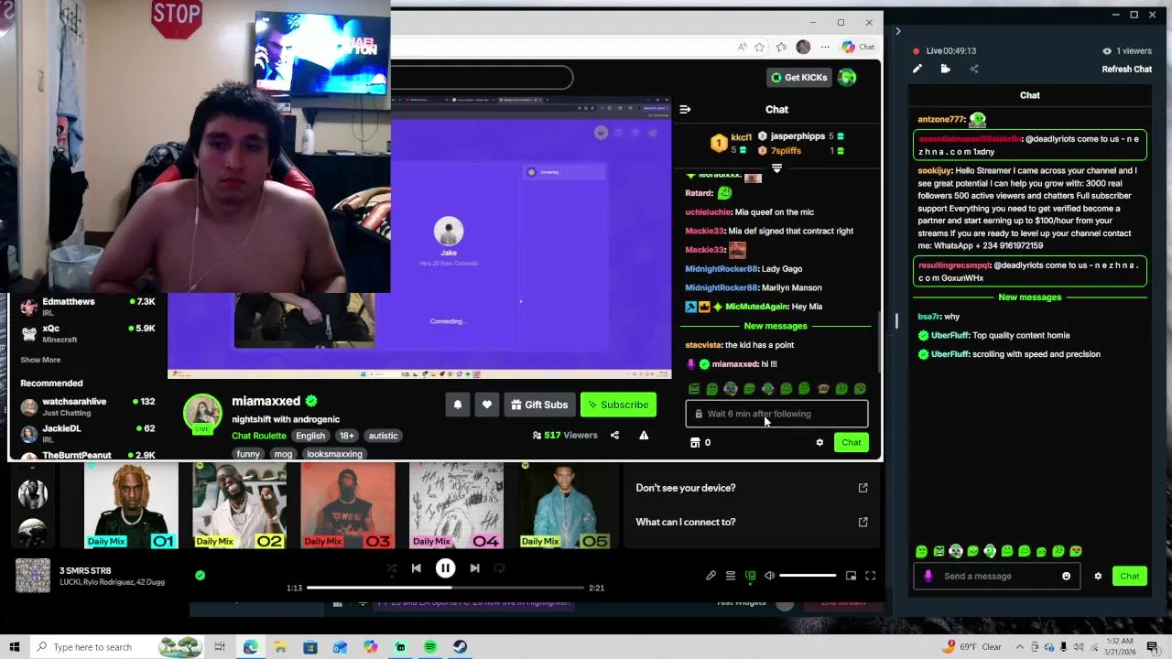The width and height of the screenshot is (1172, 659).
Task: Click Refresh Chat in dashboard window
Action: (1126, 70)
